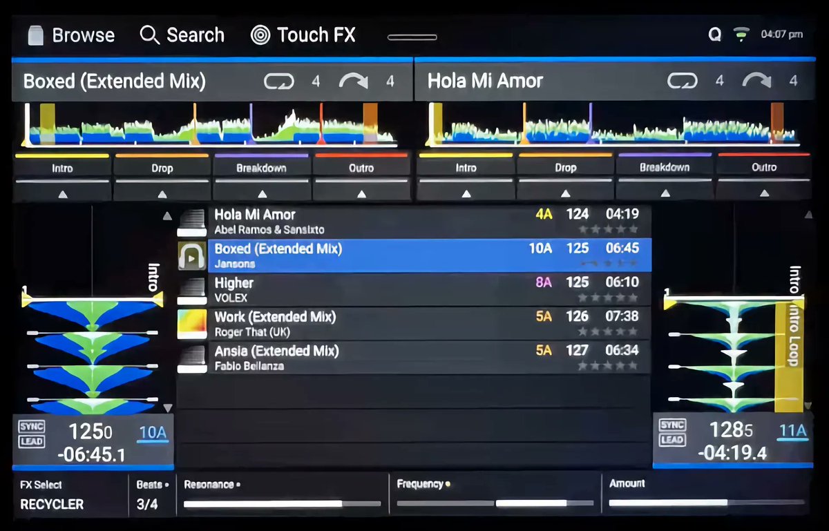Expand the arrow under left deck Drop
The height and width of the screenshot is (531, 829).
(162, 194)
